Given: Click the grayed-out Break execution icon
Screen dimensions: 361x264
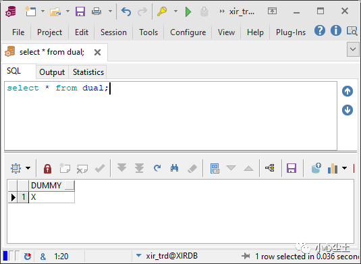Looking at the screenshot, I should [204, 11].
